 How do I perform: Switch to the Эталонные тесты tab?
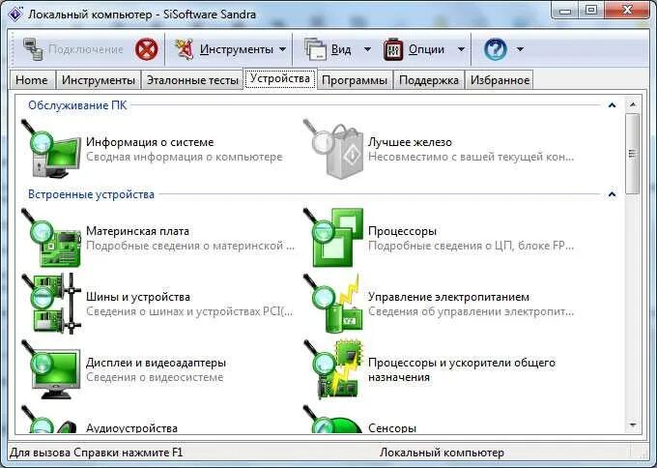[x=192, y=80]
